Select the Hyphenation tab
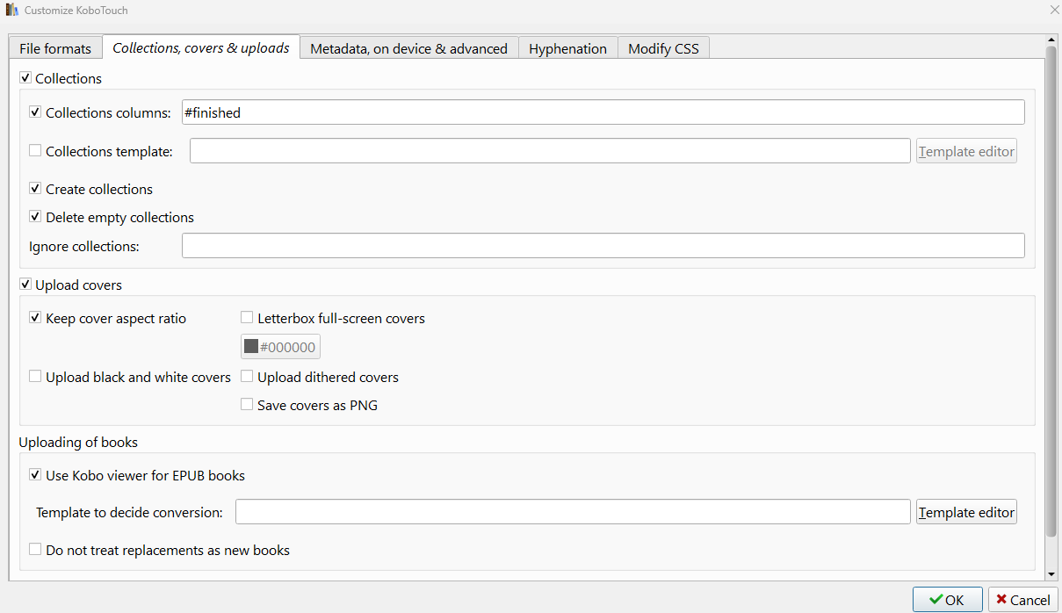The height and width of the screenshot is (613, 1062). pos(567,48)
